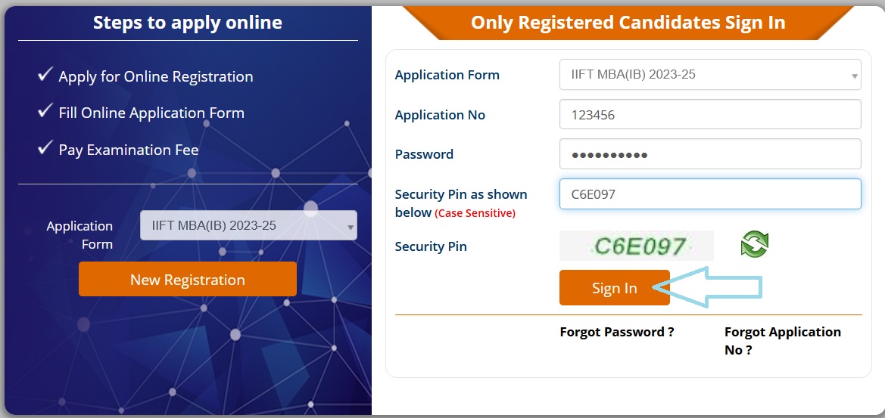Image resolution: width=885 pixels, height=418 pixels.
Task: Click the Only Registered Candidates Sign In banner
Action: pos(628,23)
